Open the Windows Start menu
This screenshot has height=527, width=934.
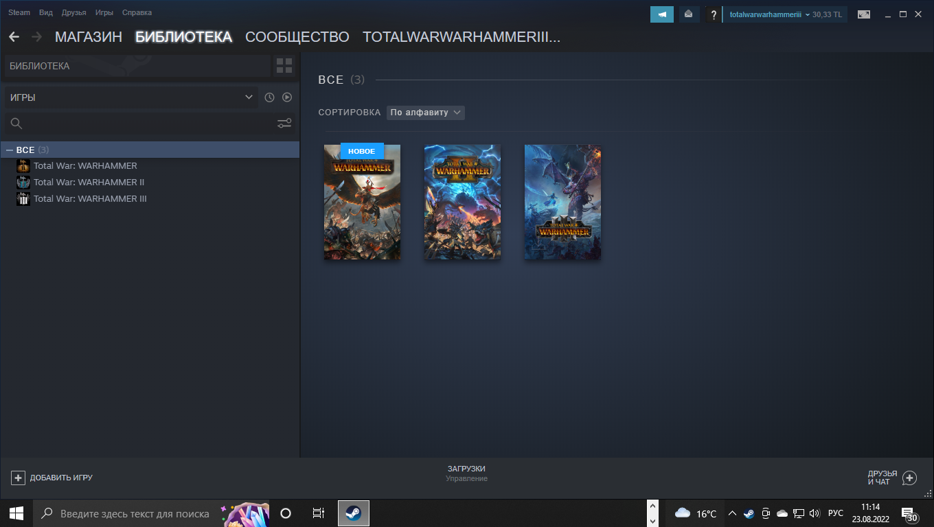tap(16, 513)
